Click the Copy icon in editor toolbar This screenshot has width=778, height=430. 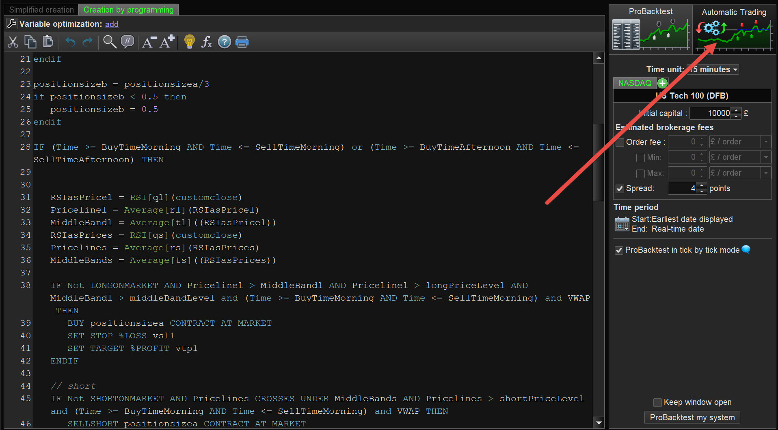point(30,42)
